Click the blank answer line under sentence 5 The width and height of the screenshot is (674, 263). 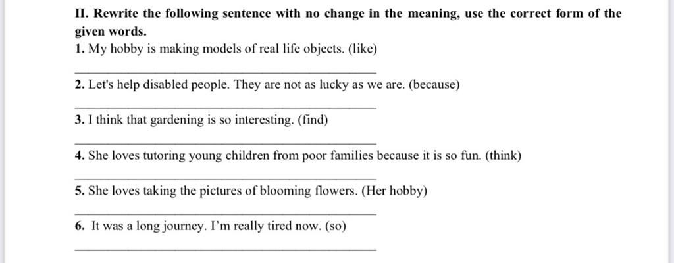click(x=225, y=214)
